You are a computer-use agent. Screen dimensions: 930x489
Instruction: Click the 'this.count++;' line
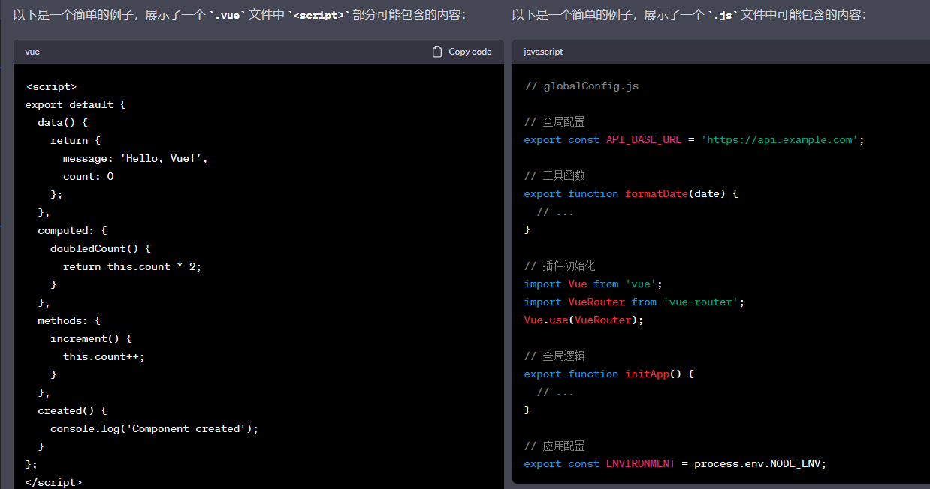click(x=104, y=356)
